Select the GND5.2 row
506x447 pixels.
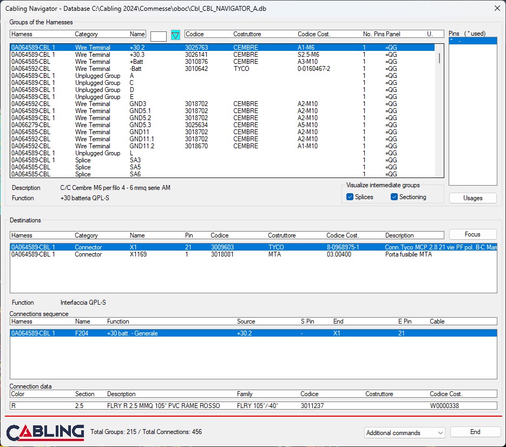tap(222, 118)
